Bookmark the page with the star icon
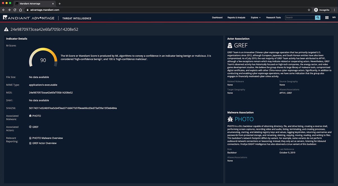 (309, 10)
